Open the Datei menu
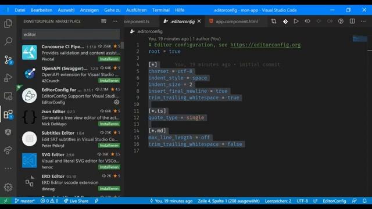The height and width of the screenshot is (209, 372). coord(20,10)
